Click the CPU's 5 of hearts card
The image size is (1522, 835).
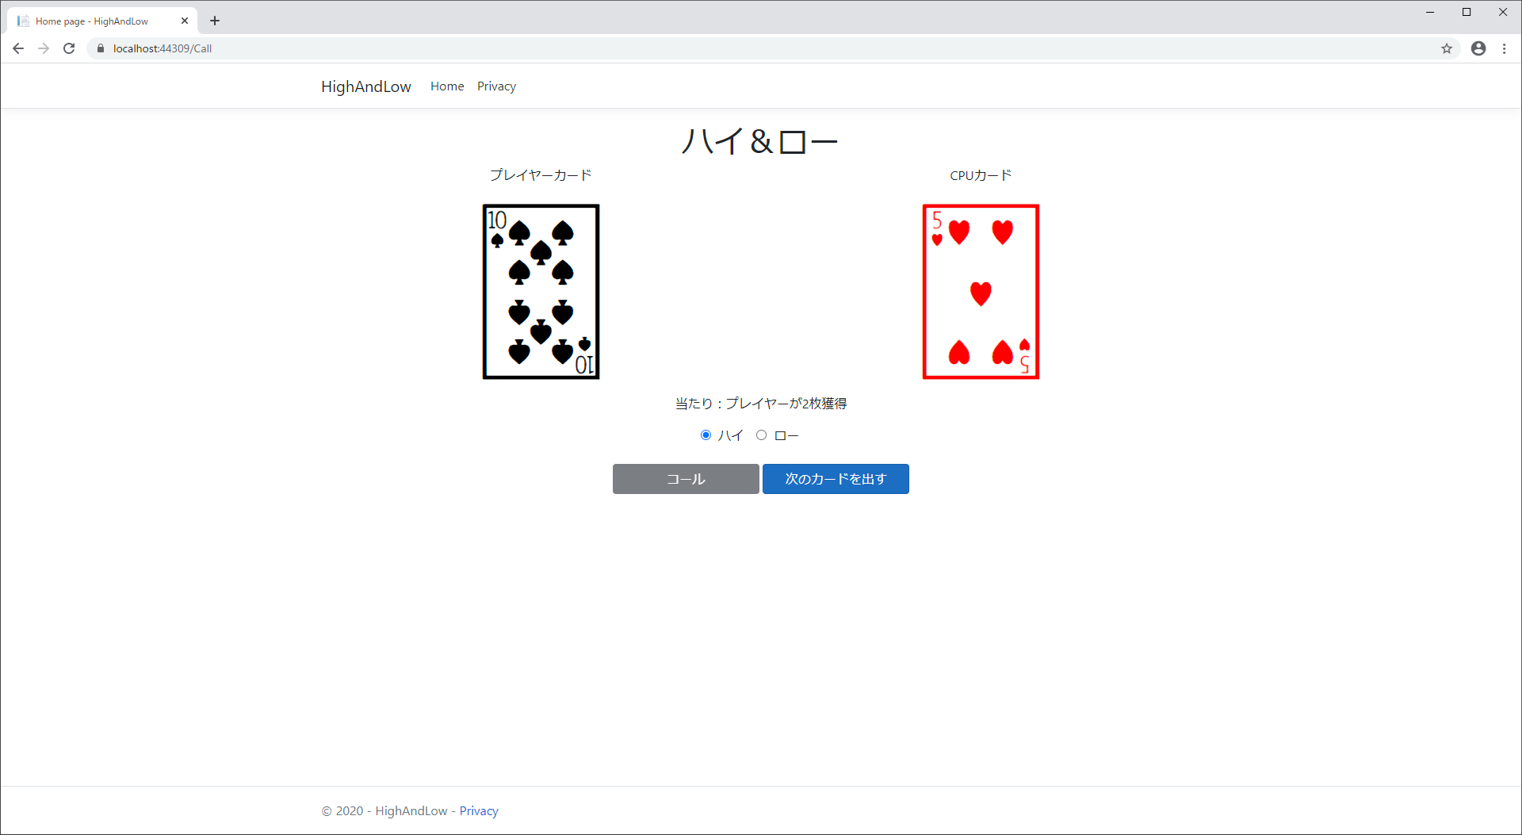pos(981,292)
